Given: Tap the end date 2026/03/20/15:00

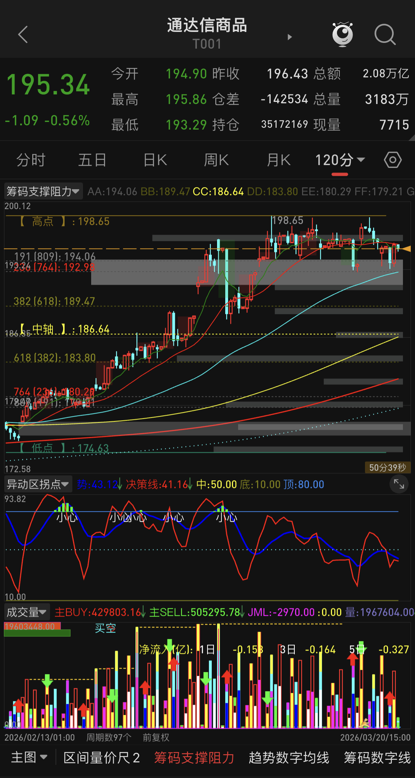Looking at the screenshot, I should coord(375,738).
